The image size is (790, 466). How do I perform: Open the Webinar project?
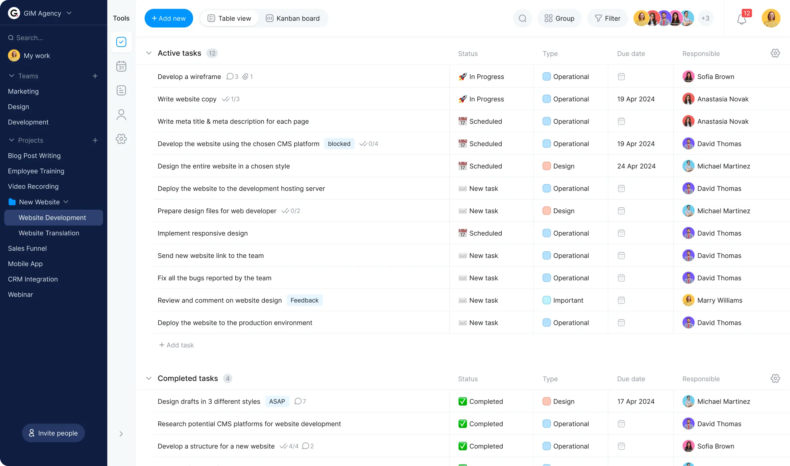[21, 294]
